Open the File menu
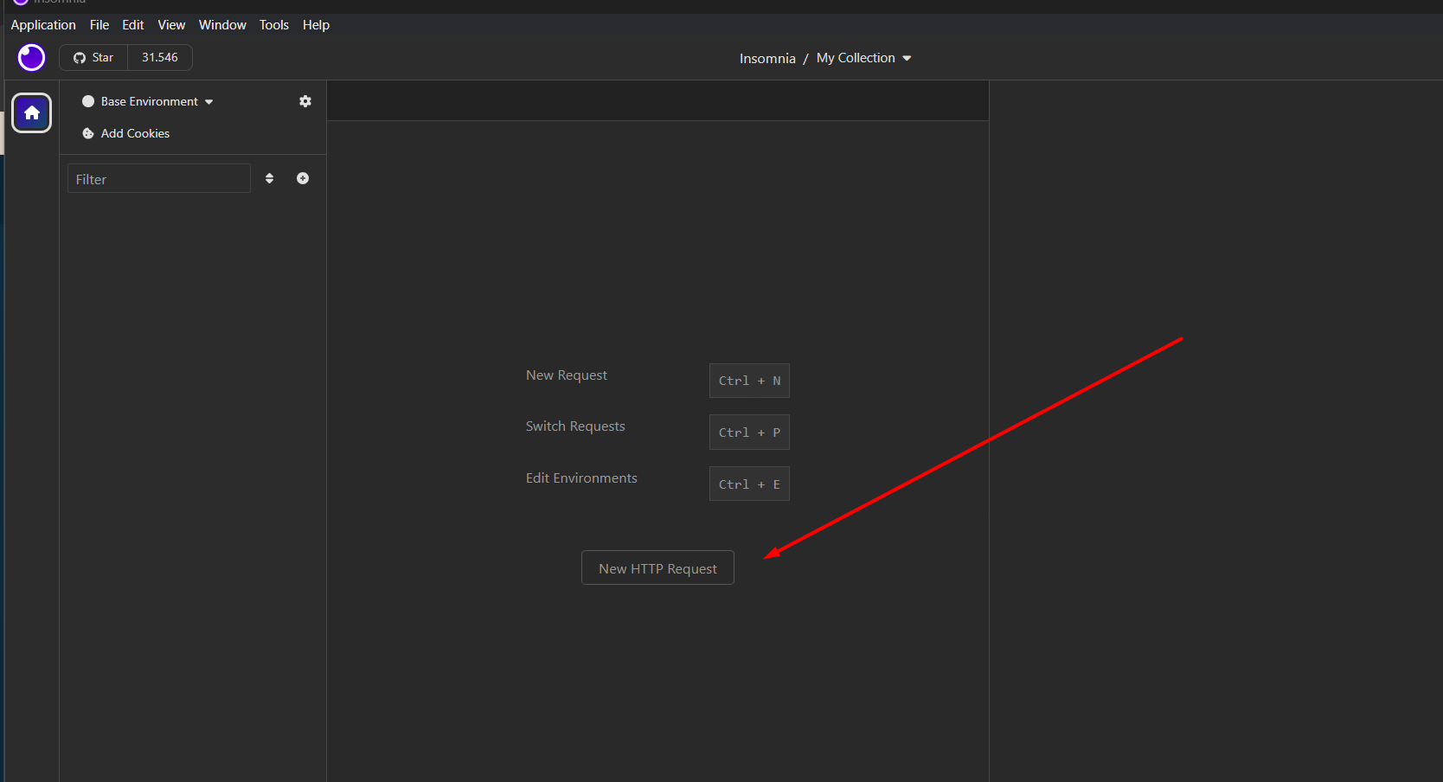The height and width of the screenshot is (782, 1443). [x=99, y=25]
